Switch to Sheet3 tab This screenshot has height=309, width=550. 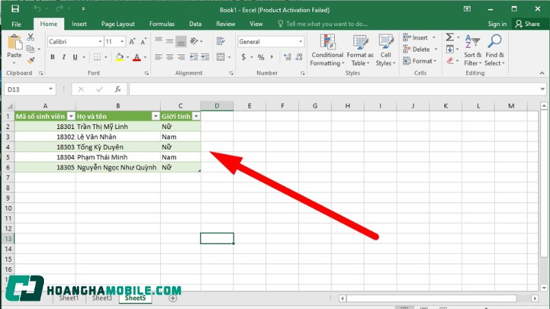point(102,298)
